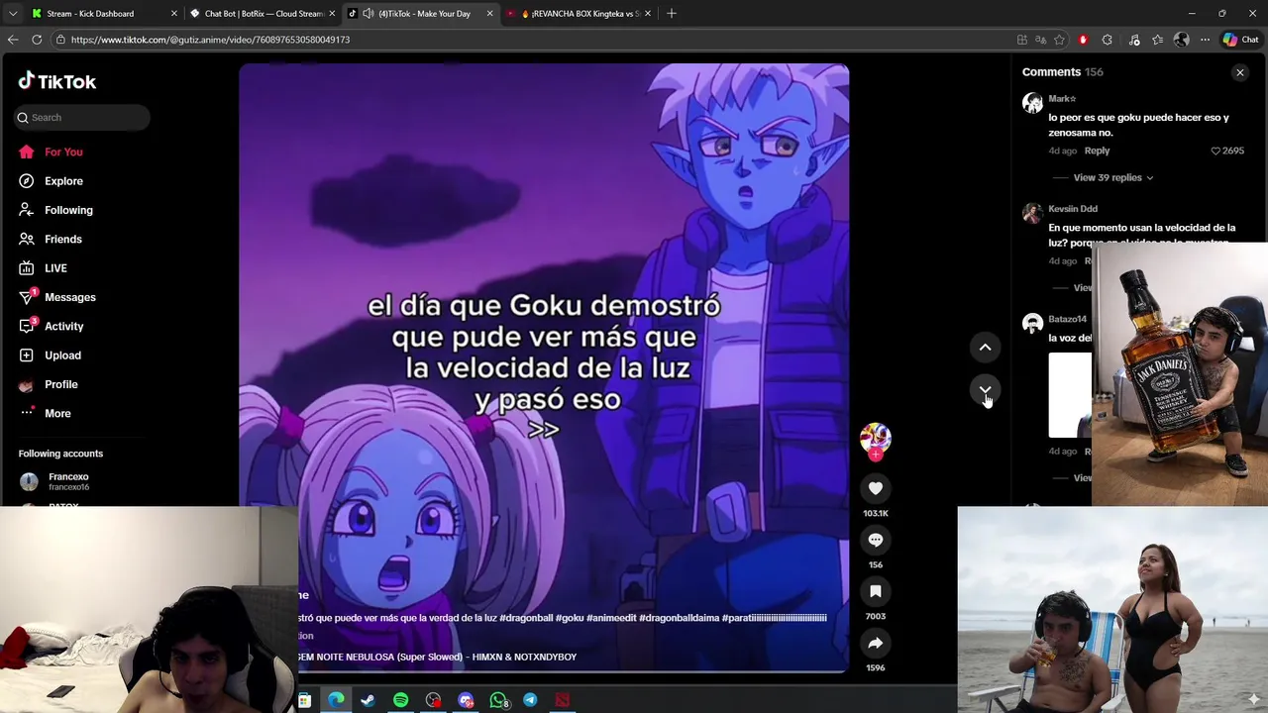Viewport: 1268px width, 713px height.
Task: Switch to Chat Bot BotRix tab
Action: [x=264, y=14]
